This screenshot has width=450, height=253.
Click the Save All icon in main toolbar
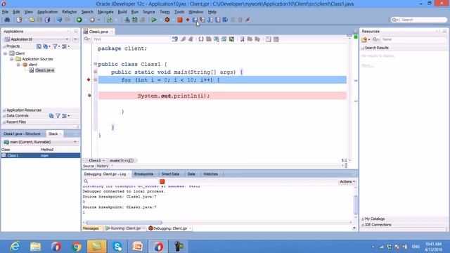pos(47,20)
